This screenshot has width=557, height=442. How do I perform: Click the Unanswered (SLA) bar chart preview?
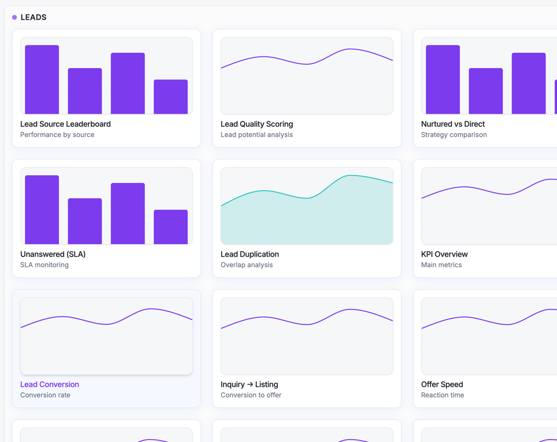[x=106, y=205]
